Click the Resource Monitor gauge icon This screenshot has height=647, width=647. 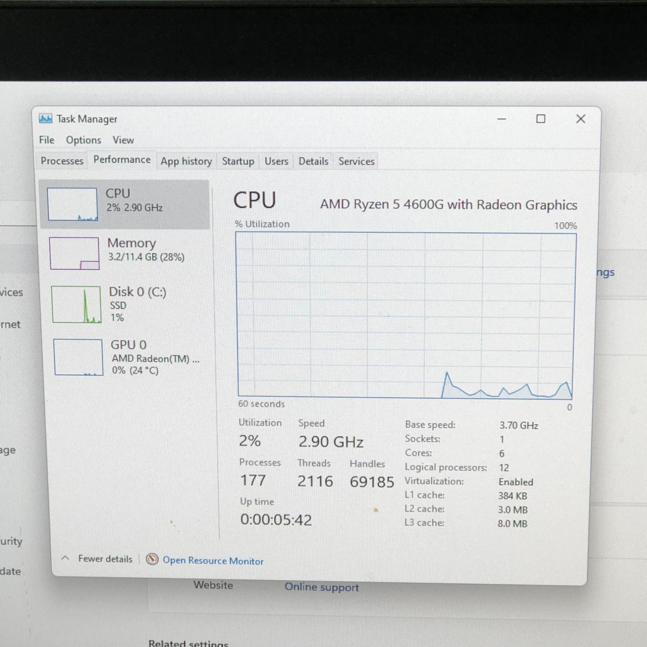pos(153,559)
